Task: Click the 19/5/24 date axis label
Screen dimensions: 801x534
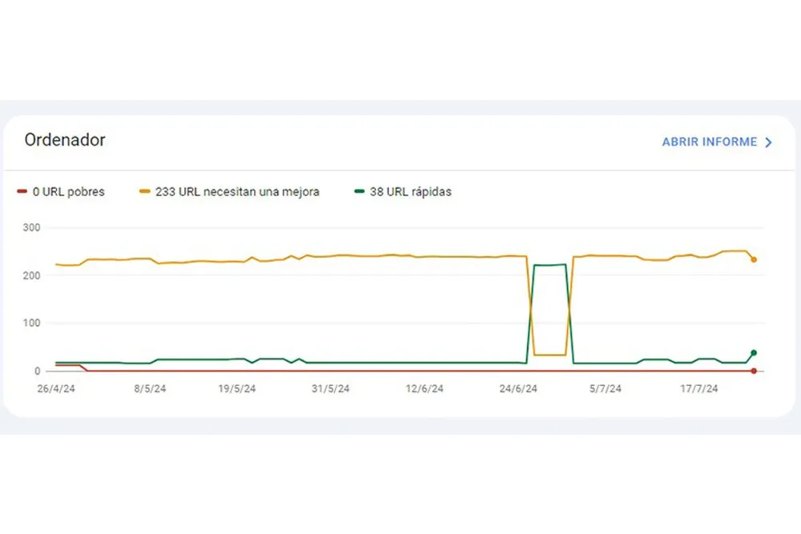Action: pyautogui.click(x=237, y=388)
